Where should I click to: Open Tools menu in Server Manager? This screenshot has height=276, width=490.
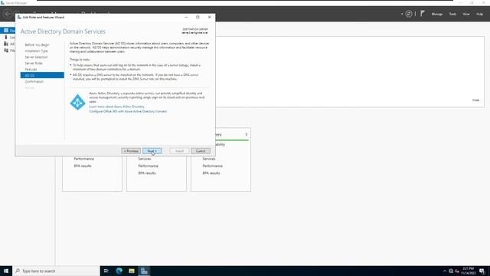452,14
